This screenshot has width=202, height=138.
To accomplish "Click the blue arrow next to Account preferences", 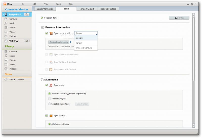I will point(71,42).
